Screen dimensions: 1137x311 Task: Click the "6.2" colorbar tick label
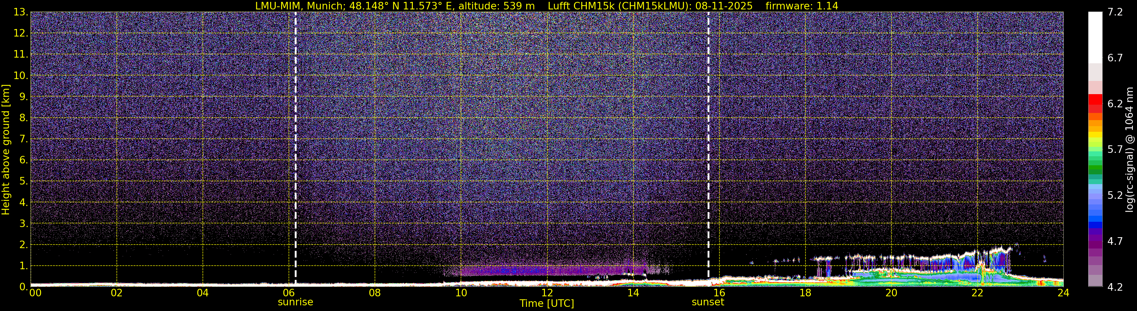click(x=1115, y=104)
